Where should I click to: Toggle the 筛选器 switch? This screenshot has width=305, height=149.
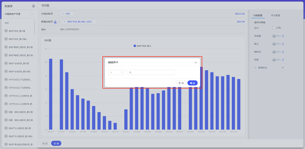276,36
